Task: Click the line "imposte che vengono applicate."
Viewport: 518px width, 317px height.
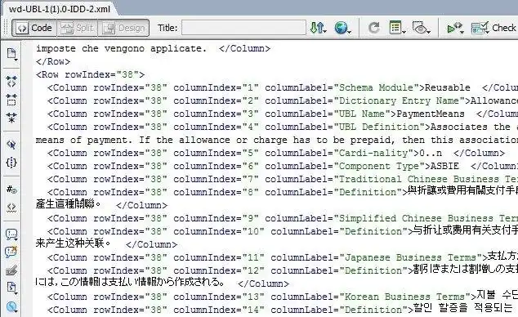Action: (121, 48)
